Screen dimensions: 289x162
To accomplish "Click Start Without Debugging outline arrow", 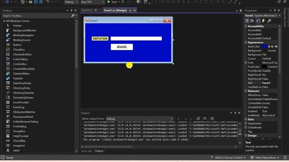I will point(123,2).
